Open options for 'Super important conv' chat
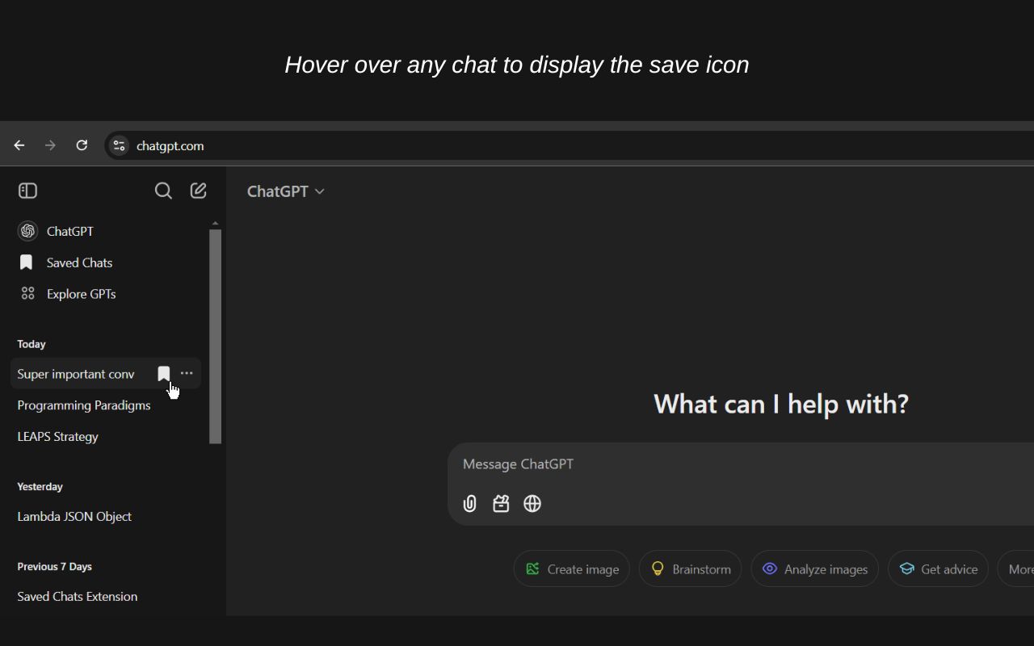This screenshot has width=1034, height=646. point(187,373)
